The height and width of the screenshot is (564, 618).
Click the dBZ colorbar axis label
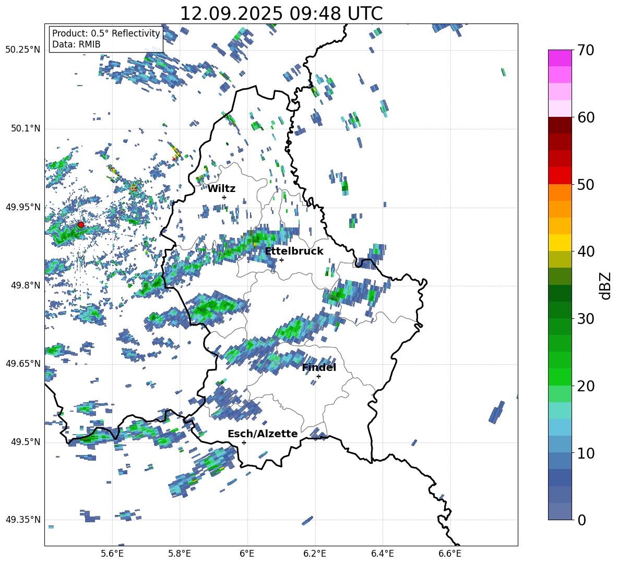605,285
